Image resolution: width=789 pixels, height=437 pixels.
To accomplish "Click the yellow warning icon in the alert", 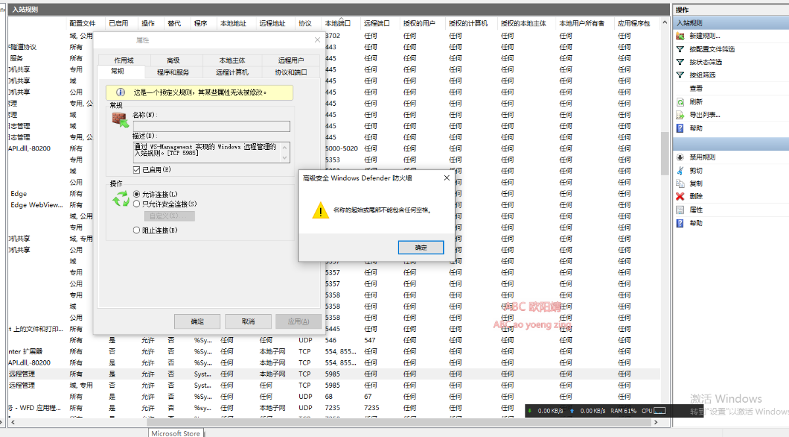I will (x=320, y=210).
